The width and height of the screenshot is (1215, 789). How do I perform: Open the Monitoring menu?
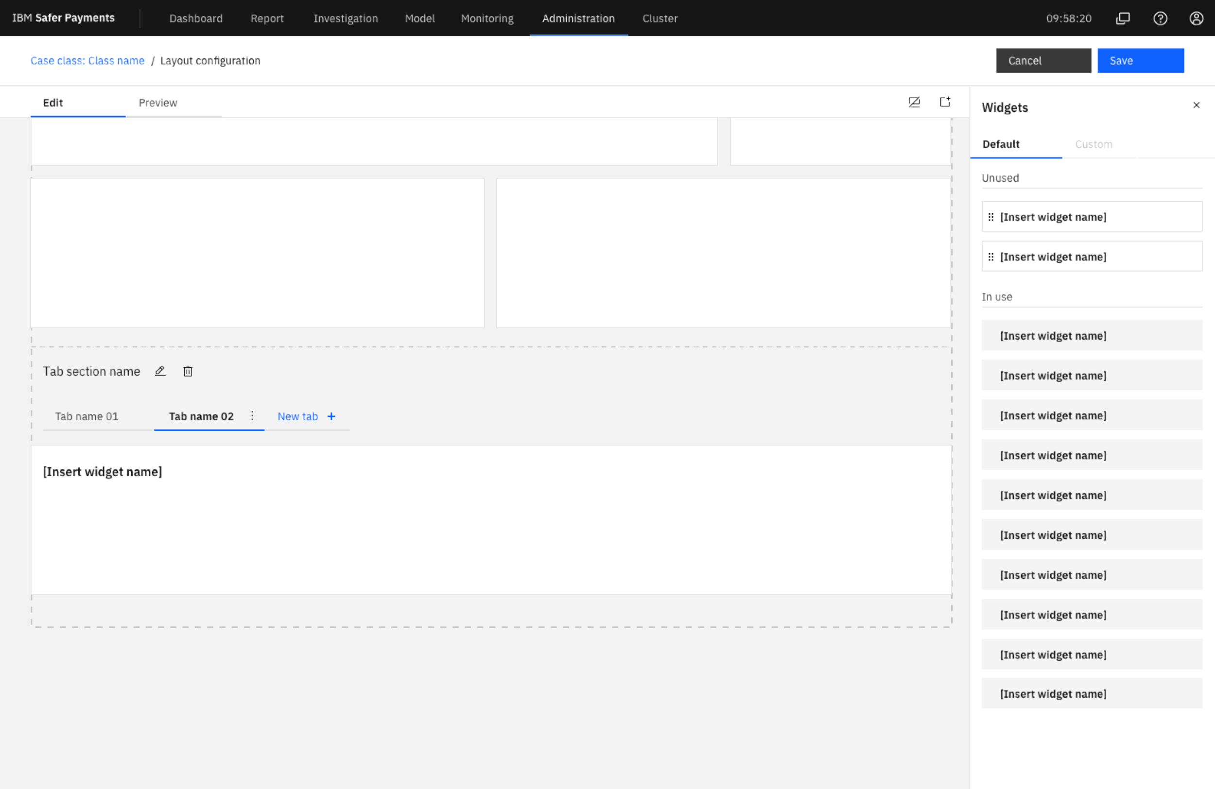click(x=487, y=18)
